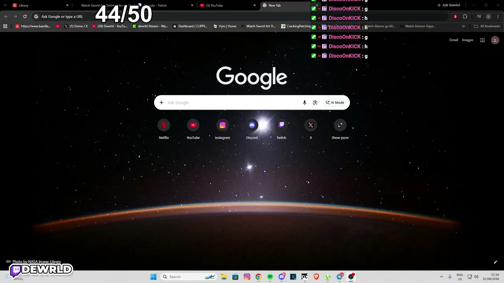The image size is (504, 283).
Task: Search by image with Google Lens
Action: pyautogui.click(x=315, y=103)
